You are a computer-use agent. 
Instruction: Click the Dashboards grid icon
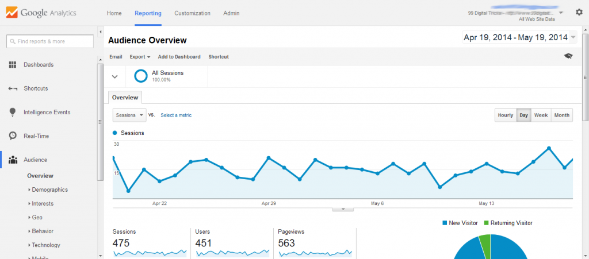pyautogui.click(x=13, y=64)
